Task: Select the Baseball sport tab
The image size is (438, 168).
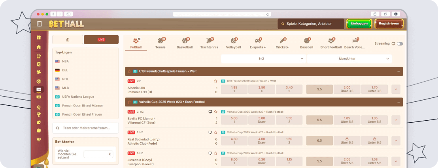Action: tap(306, 43)
